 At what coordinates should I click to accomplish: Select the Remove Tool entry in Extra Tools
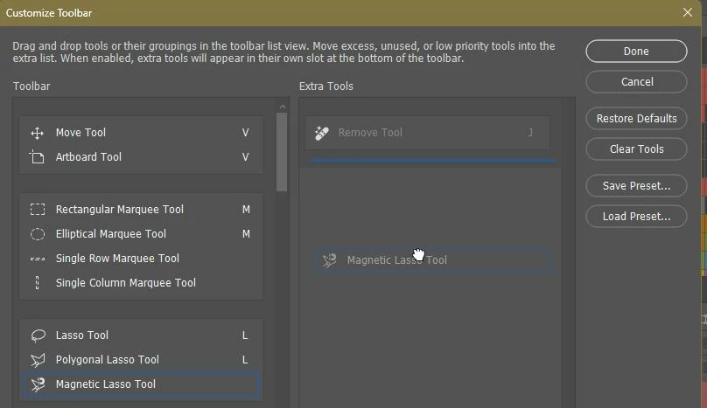(428, 133)
